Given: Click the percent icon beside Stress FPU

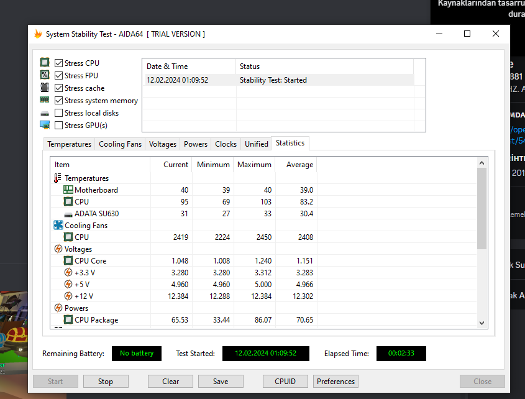Looking at the screenshot, I should tap(45, 75).
